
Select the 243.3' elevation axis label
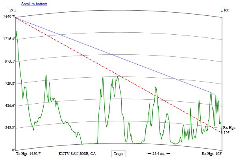(x=9, y=128)
